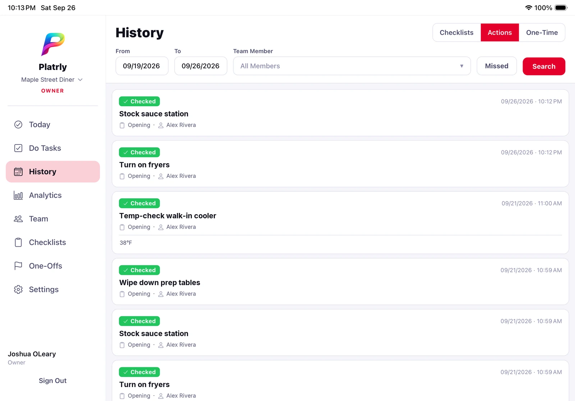Open the Settings gear icon

pyautogui.click(x=18, y=289)
